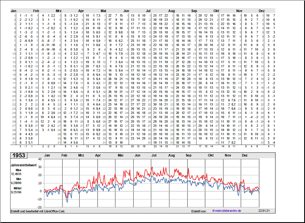The width and height of the screenshot is (305, 223).
Task: Select the 1953 year cell
Action: coord(19,155)
